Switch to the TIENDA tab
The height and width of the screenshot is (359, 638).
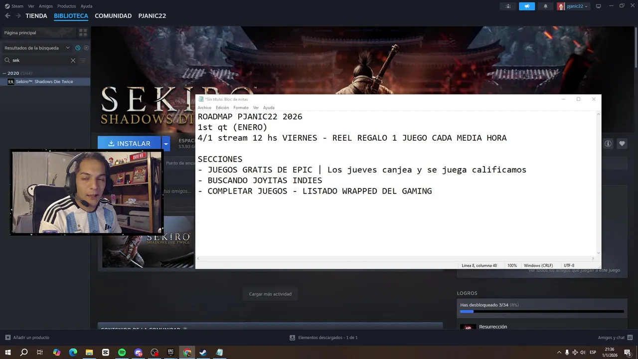[x=36, y=16]
